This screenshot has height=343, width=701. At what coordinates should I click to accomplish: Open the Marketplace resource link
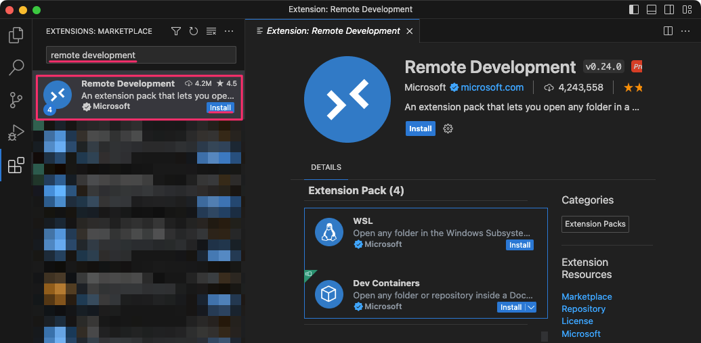coord(587,297)
